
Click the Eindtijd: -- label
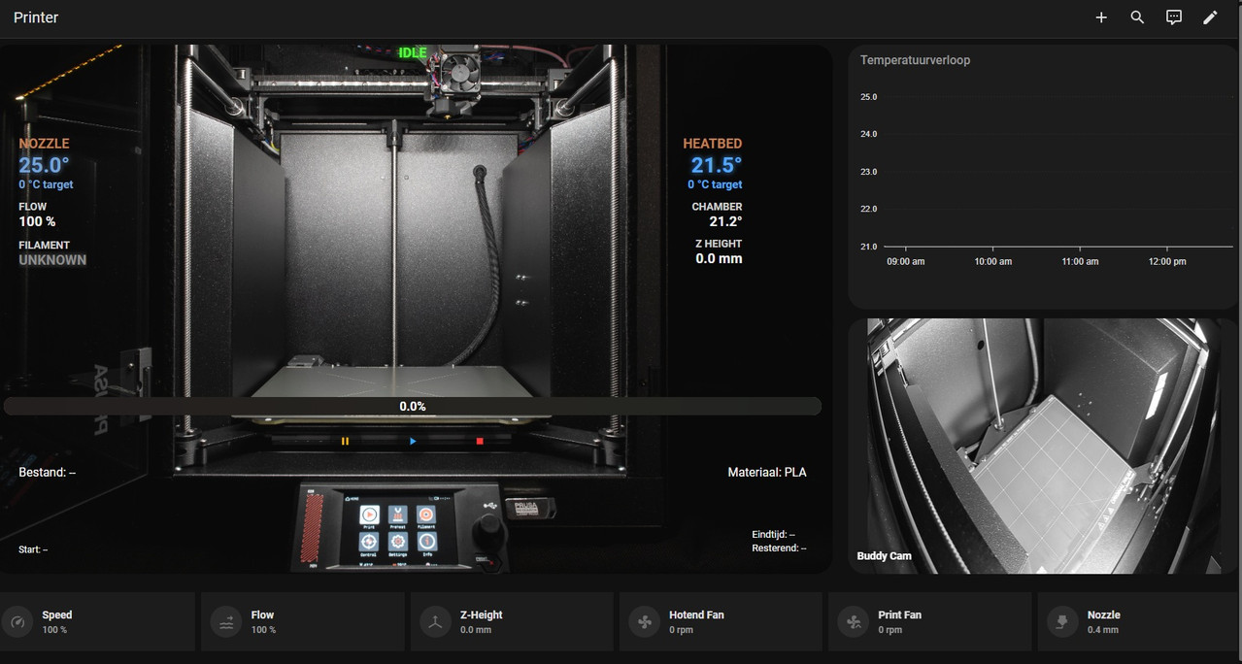tap(773, 535)
